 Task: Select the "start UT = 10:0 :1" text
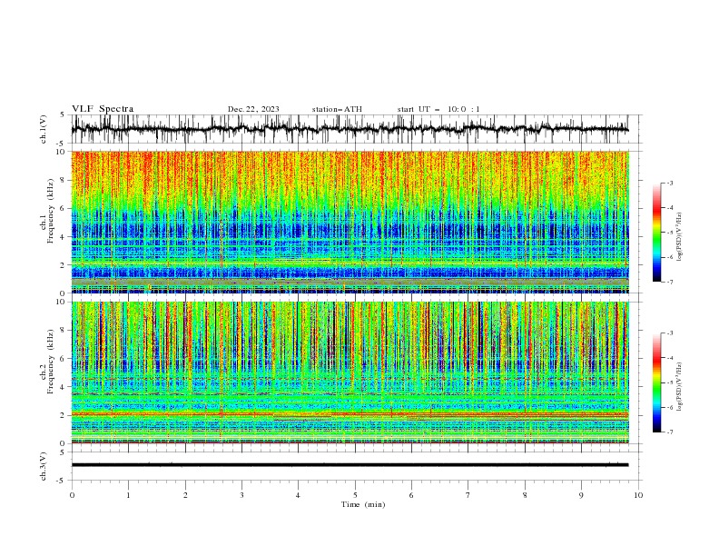pyautogui.click(x=438, y=109)
